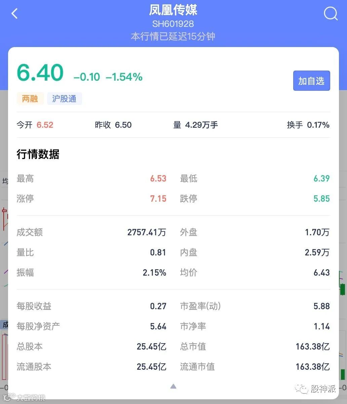Select the 市净率 value 1.14

tap(322, 326)
